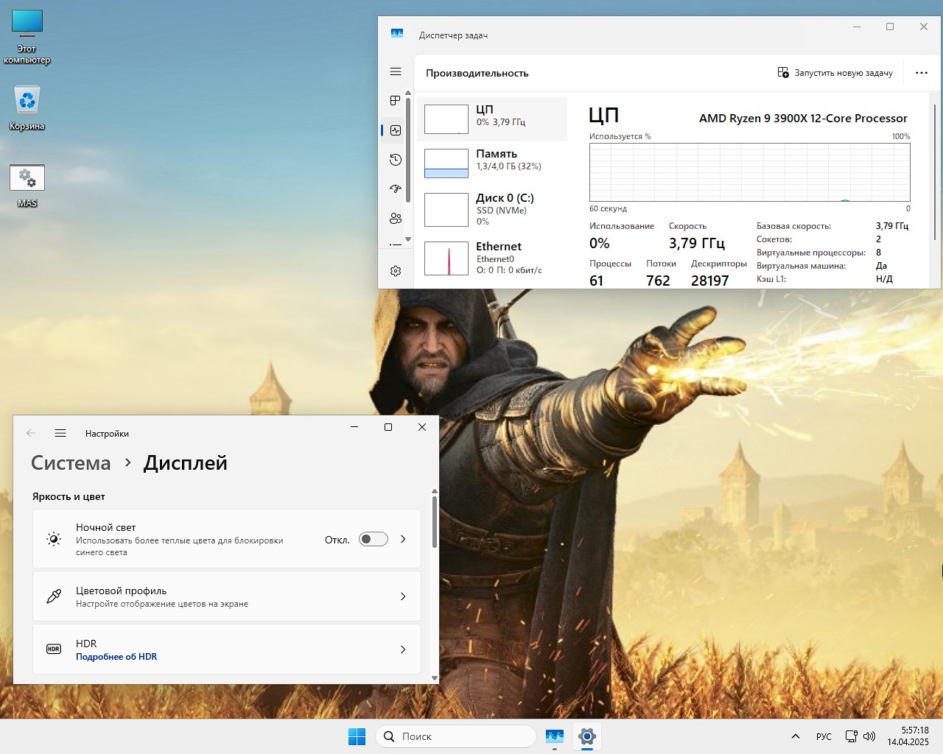Click the Подробнее об HDR link
Screen dimensions: 943x754
(116, 657)
